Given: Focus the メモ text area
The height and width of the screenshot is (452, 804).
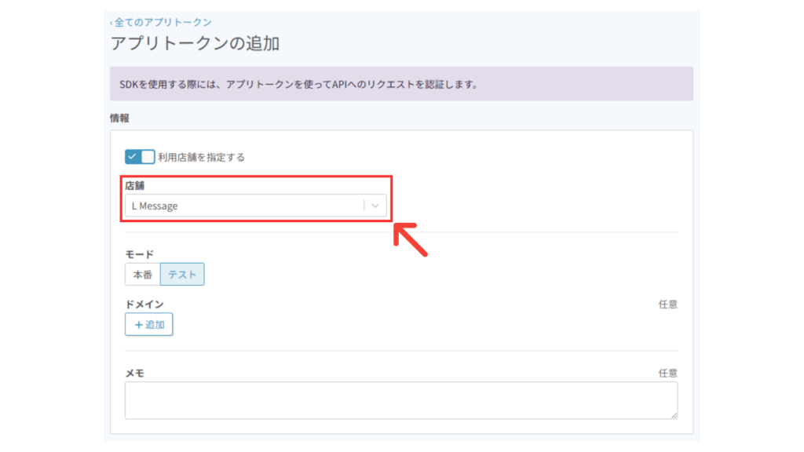Looking at the screenshot, I should tap(401, 399).
